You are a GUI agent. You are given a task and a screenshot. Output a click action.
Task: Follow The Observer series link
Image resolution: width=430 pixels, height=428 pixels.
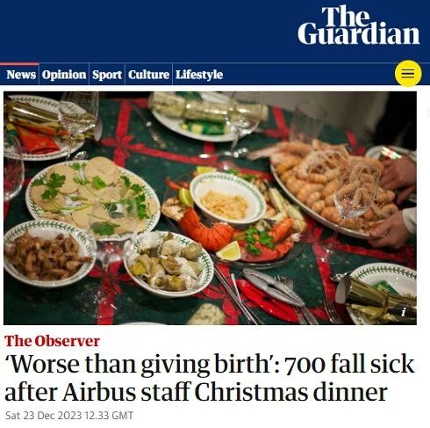[x=52, y=341]
